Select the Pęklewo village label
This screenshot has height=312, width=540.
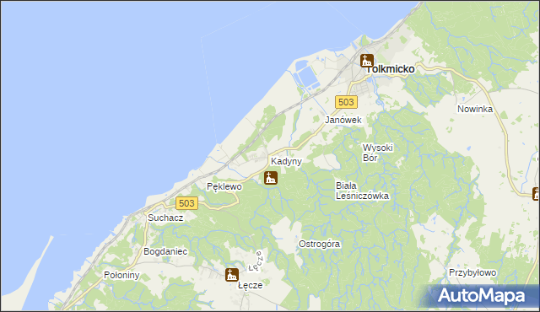click(x=224, y=187)
